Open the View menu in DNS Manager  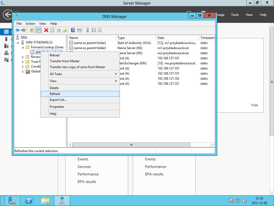tap(43, 24)
